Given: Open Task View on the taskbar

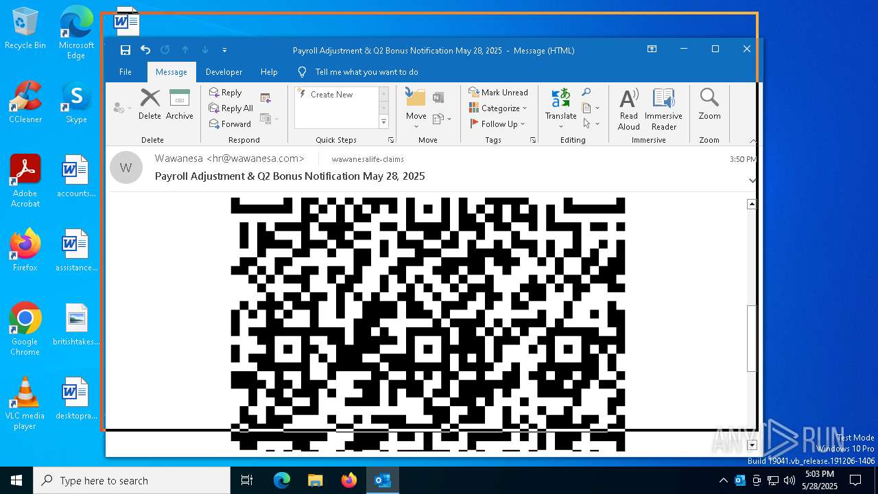Looking at the screenshot, I should coord(247,480).
